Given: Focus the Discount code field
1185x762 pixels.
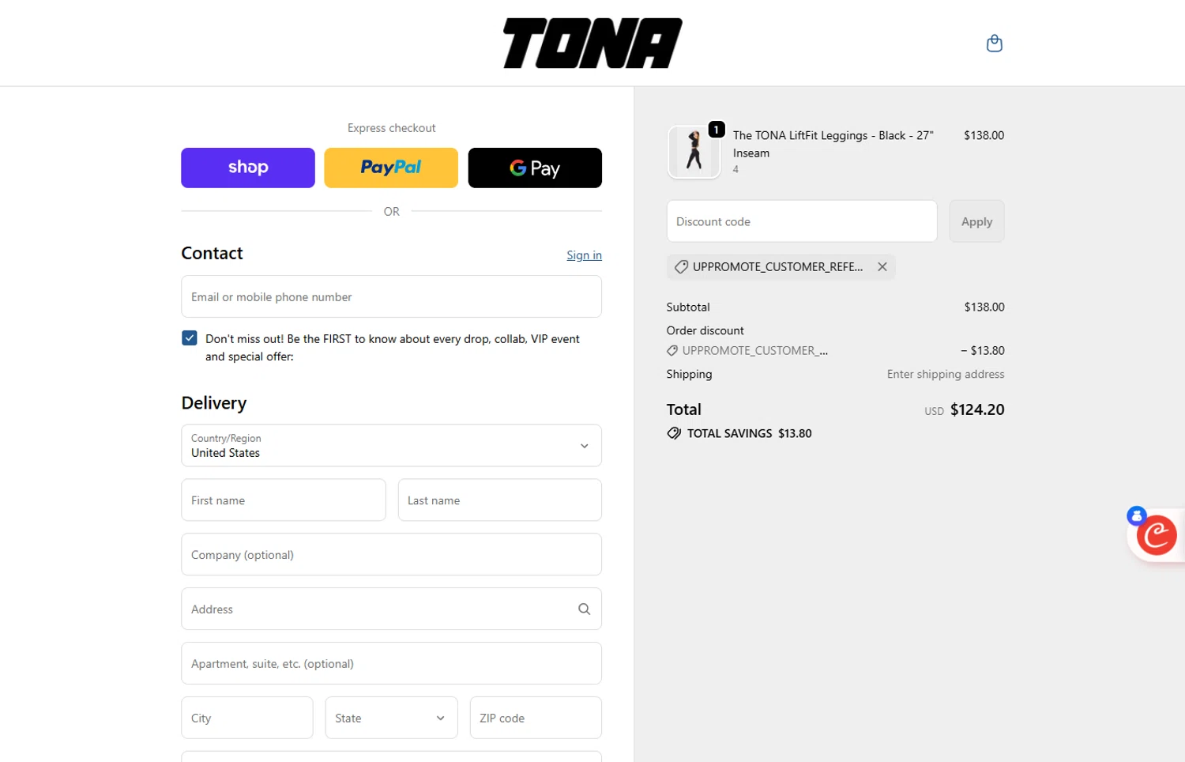Looking at the screenshot, I should tap(802, 221).
